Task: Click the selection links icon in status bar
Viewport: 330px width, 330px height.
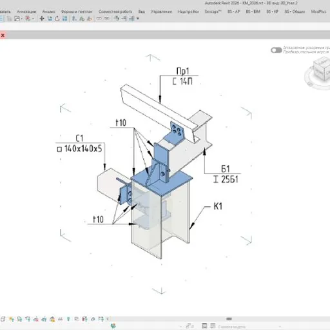Action: point(190,326)
